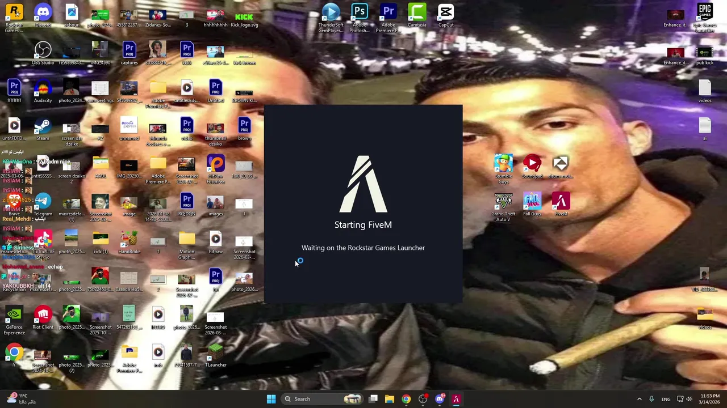Image resolution: width=727 pixels, height=408 pixels.
Task: Select the ffffffffff Premiere project file
Action: pyautogui.click(x=14, y=92)
